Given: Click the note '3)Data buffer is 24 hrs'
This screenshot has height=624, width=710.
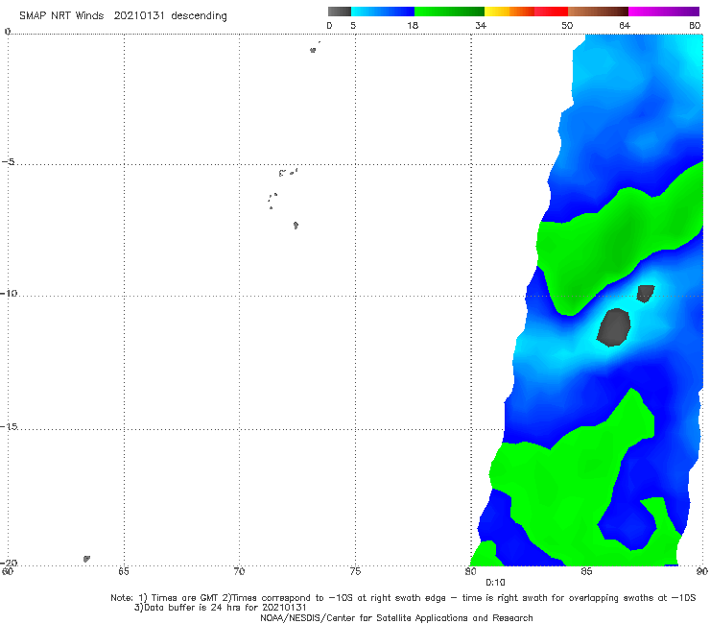Looking at the screenshot, I should pyautogui.click(x=220, y=608).
